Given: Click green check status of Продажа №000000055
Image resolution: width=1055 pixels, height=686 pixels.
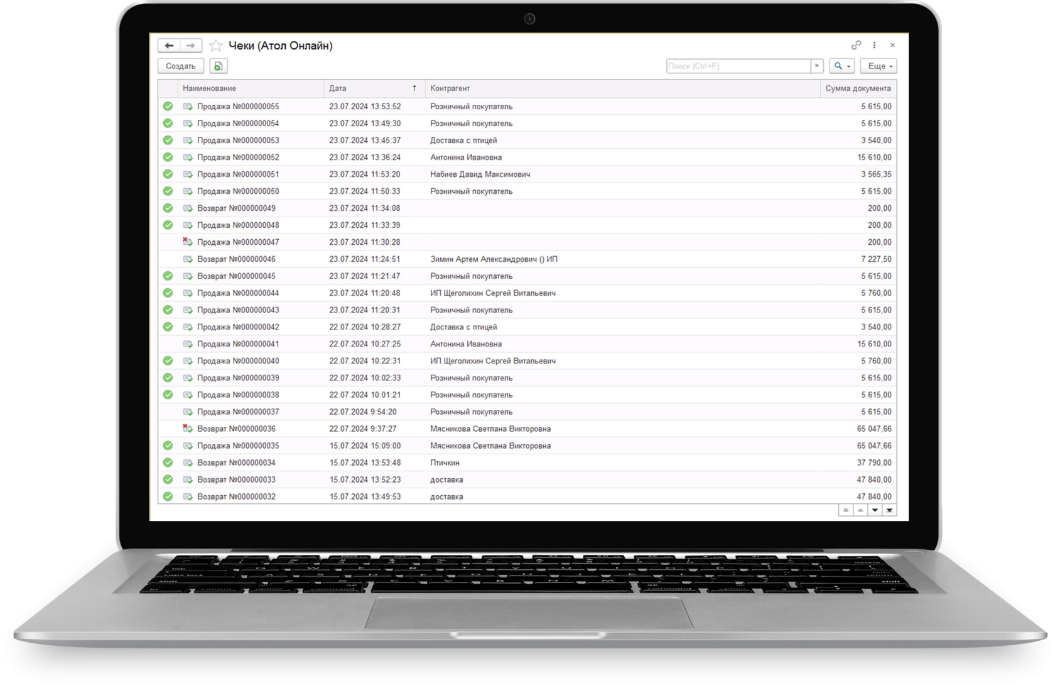Looking at the screenshot, I should point(168,107).
